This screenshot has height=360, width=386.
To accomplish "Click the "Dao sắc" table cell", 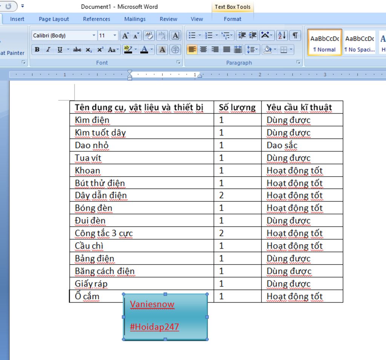I will pyautogui.click(x=302, y=145).
